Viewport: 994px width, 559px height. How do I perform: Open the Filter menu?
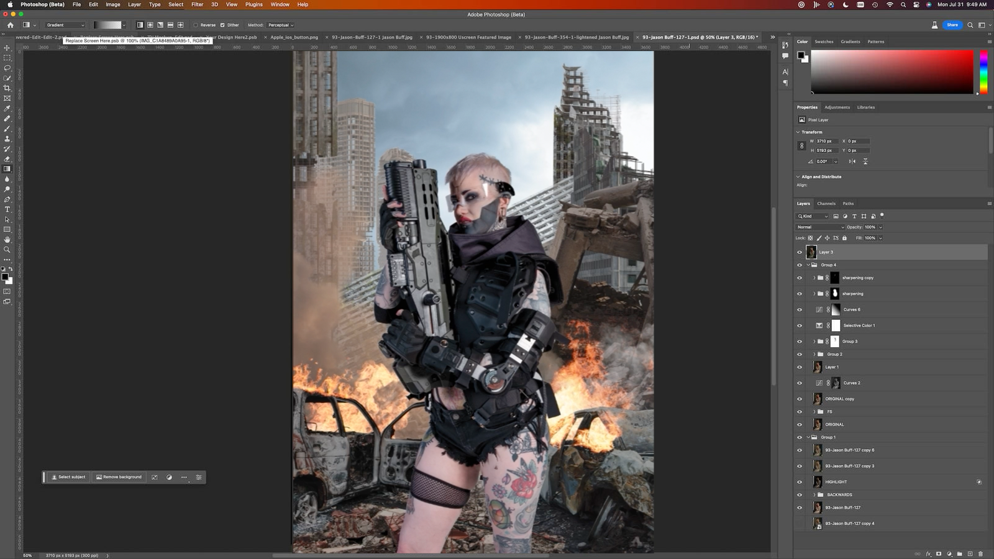click(197, 4)
